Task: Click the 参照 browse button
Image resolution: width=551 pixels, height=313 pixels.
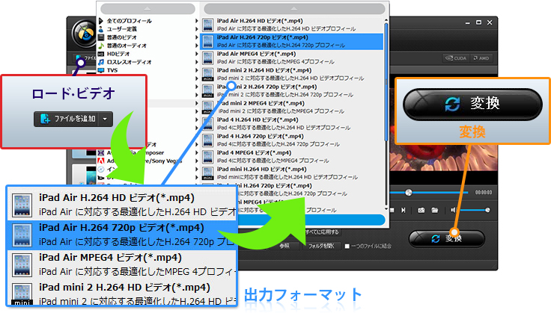Action: point(284,246)
